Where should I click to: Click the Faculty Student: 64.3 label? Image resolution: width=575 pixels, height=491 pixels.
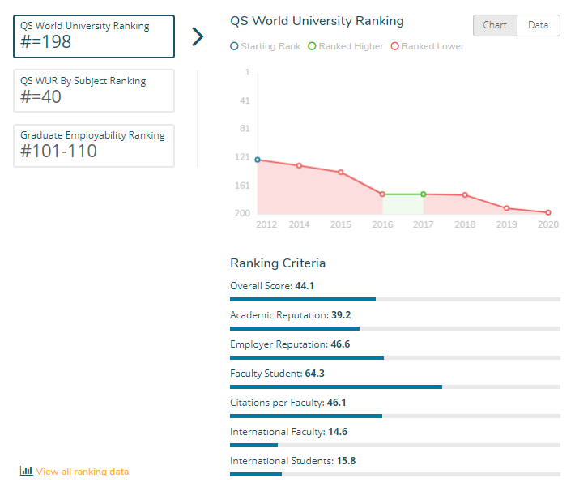click(x=277, y=374)
